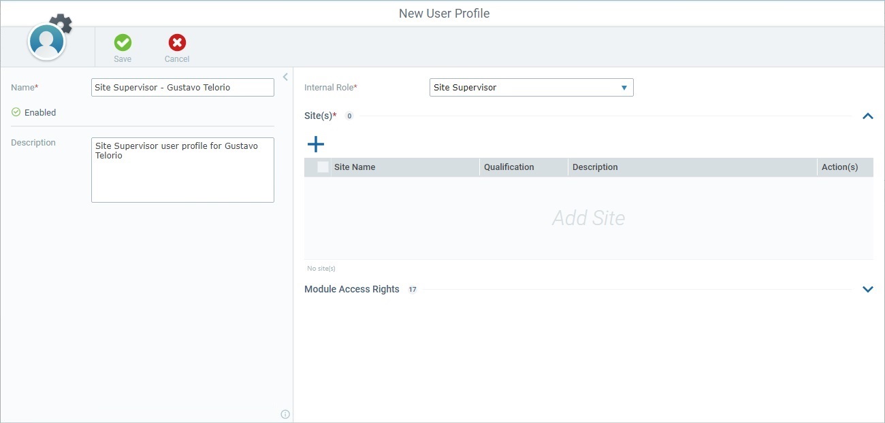Expand the Module Access Rights section
Viewport: 885px width, 423px height.
coord(868,289)
